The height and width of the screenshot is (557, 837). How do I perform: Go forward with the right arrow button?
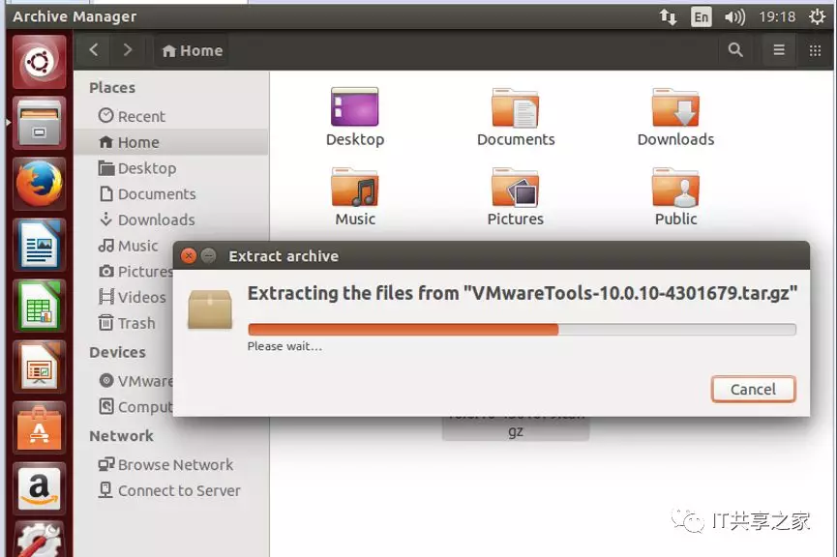(x=127, y=50)
